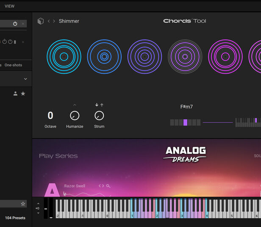Viewport: 261px width, 227px height.
Task: Click the dim X next to pause bars
Action: (23, 42)
